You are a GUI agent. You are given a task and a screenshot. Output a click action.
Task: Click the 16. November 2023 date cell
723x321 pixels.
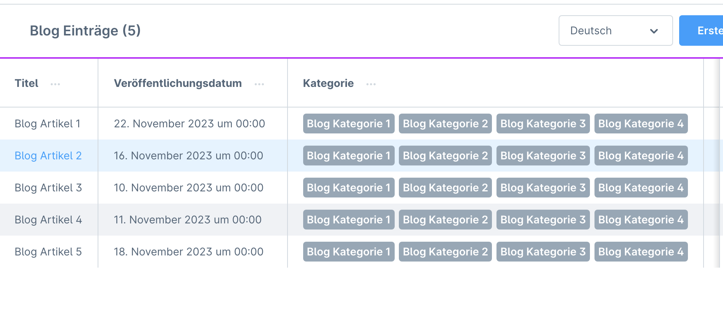pyautogui.click(x=188, y=156)
